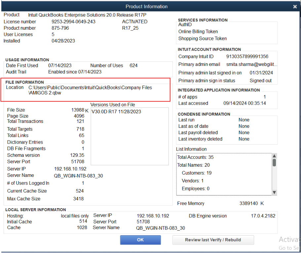Click the Total Targets value 718

coord(80,129)
